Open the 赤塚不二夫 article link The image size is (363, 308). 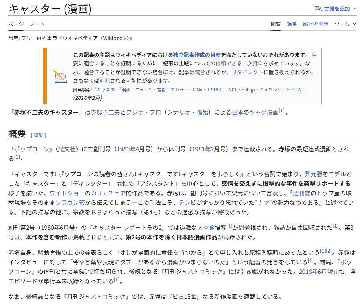pyautogui.click(x=105, y=112)
